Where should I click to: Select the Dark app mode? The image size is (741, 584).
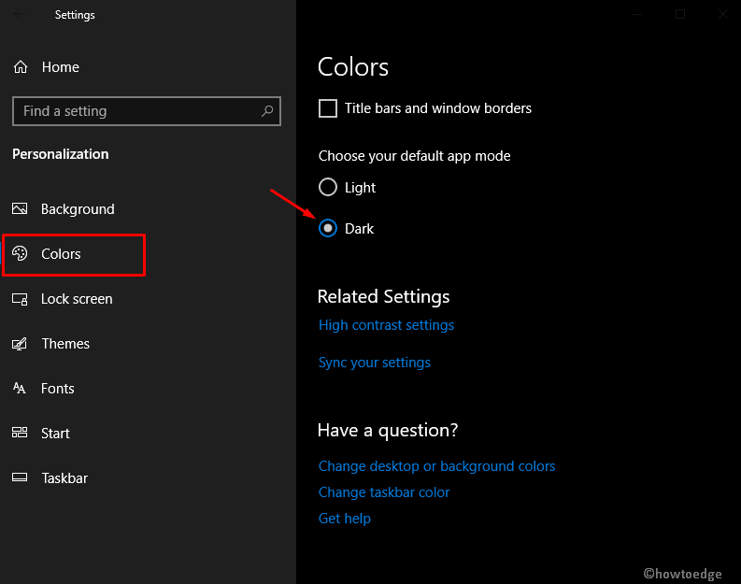(x=328, y=228)
